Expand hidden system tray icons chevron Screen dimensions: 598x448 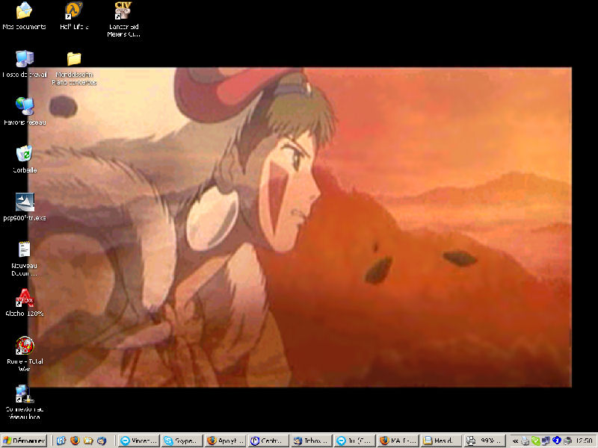coord(515,441)
